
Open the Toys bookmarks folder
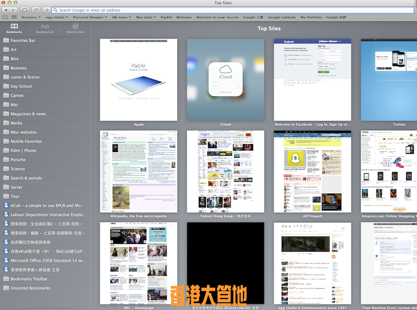pyautogui.click(x=45, y=196)
